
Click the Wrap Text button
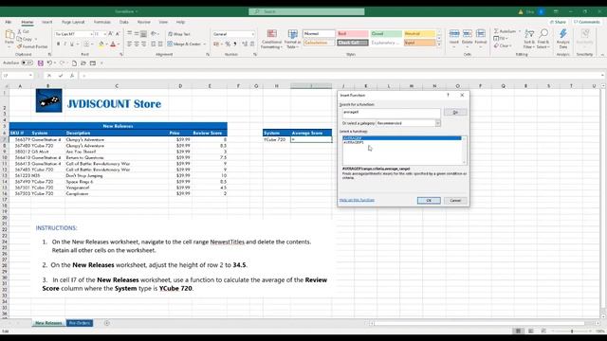(x=179, y=34)
